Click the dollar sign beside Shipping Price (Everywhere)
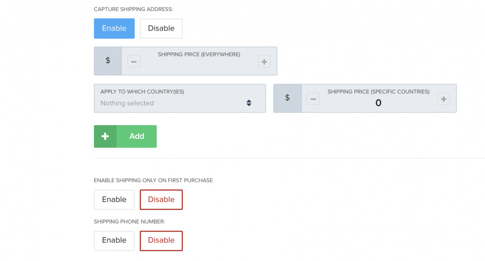 108,61
